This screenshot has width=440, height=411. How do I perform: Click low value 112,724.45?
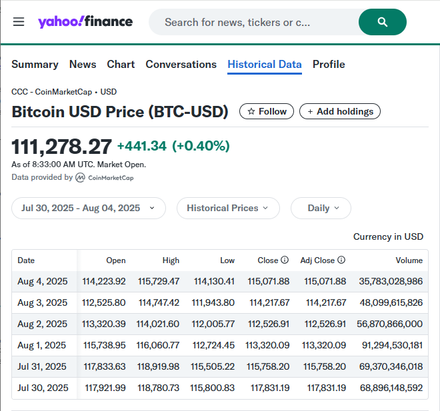point(213,345)
